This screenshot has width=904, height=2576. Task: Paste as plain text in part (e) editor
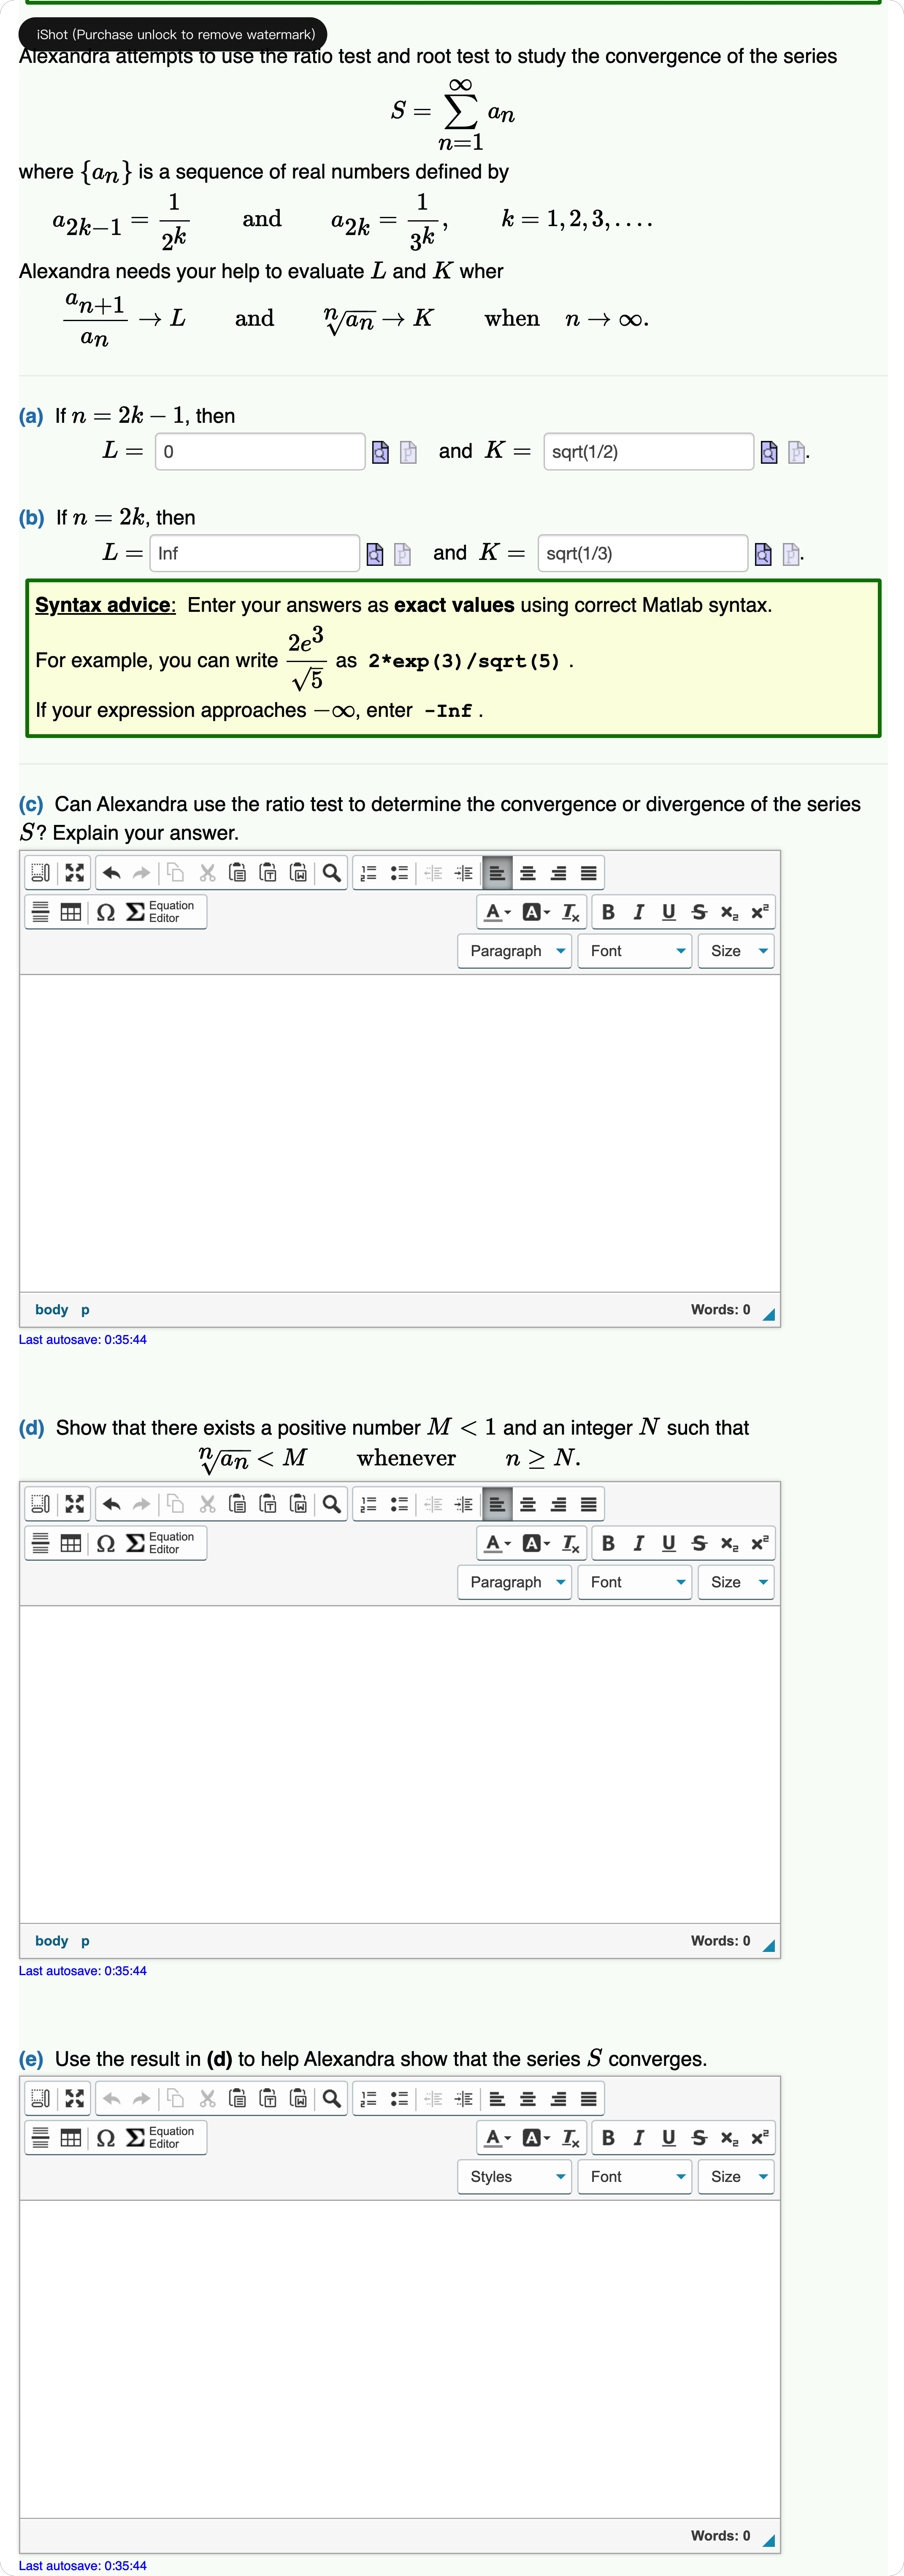[x=268, y=2098]
